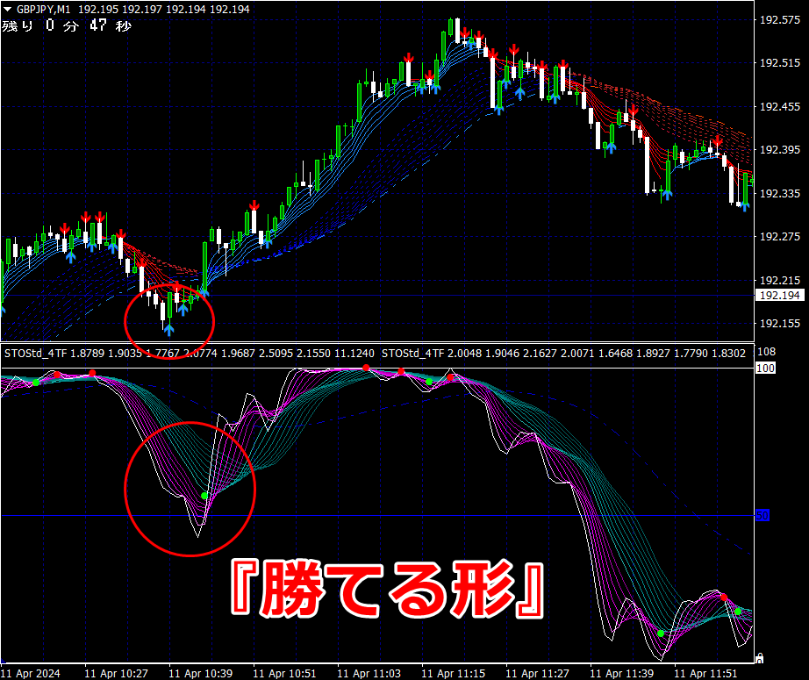Click the 192.515 price scale label
Viewport: 809px width, 680px height.
coord(779,63)
